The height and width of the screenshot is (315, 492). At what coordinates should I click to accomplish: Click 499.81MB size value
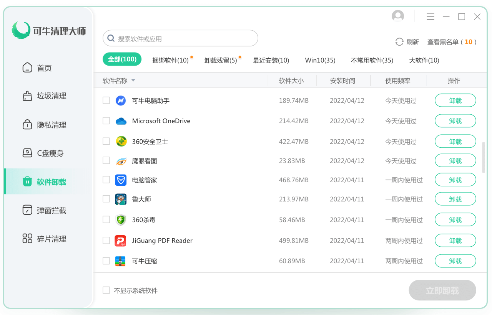click(x=294, y=241)
